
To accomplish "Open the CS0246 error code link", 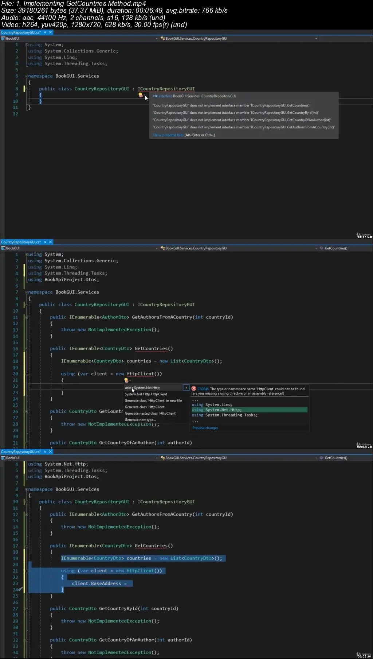I will (x=203, y=389).
